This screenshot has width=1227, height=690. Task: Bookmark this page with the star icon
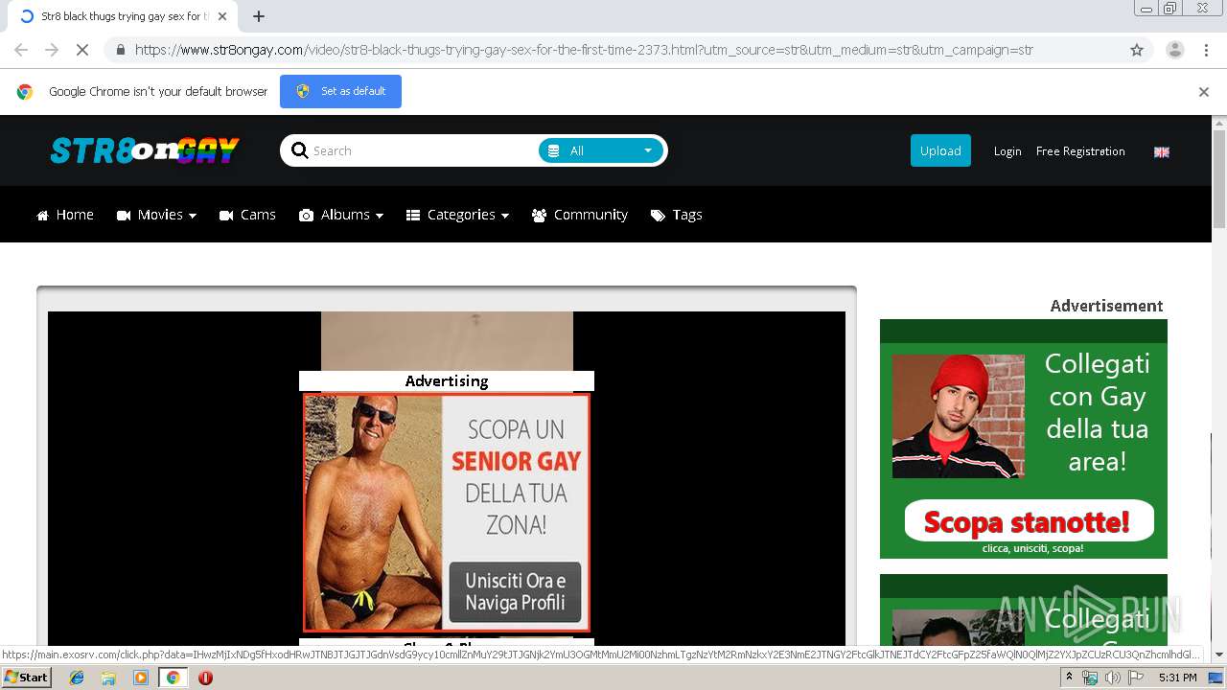point(1137,50)
